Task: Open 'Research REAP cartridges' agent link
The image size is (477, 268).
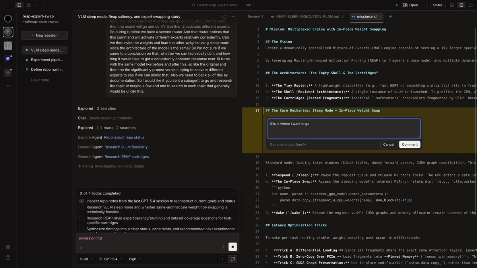Action: (x=127, y=156)
